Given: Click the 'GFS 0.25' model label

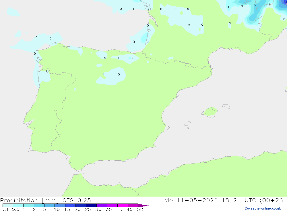Looking at the screenshot, I should click(77, 200).
